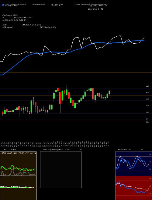
Task: Click the end of the blue moving-average line
Action: coord(144,40)
